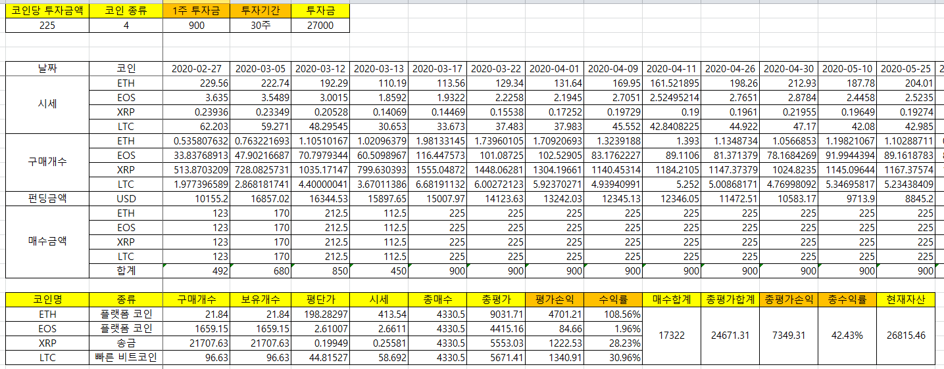Select the EOS price cell 3.635
This screenshot has height=369, width=944.
click(196, 97)
